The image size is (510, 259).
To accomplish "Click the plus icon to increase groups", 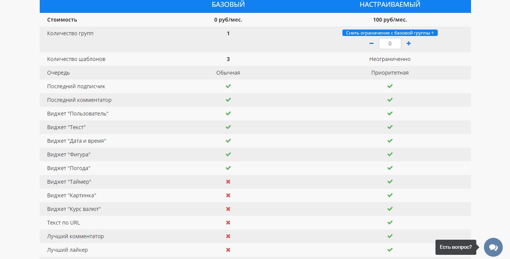I will click(409, 44).
